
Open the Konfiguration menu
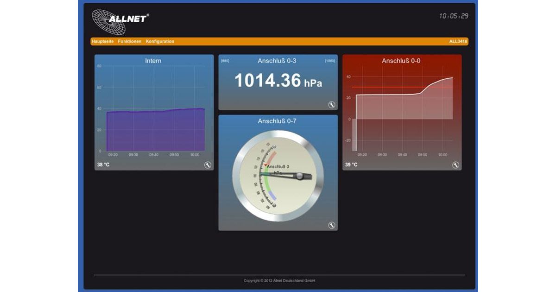160,41
